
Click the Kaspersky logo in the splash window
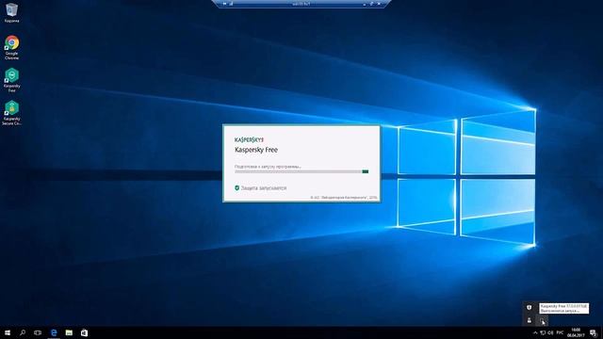coord(249,140)
